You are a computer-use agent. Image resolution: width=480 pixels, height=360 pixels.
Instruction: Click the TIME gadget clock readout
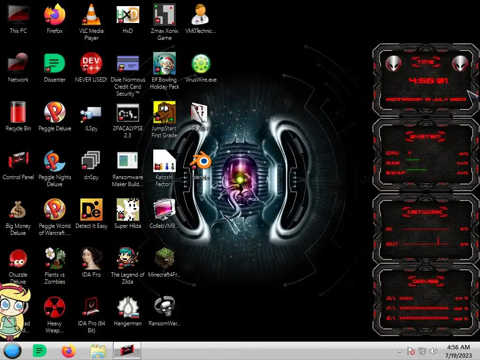point(428,81)
